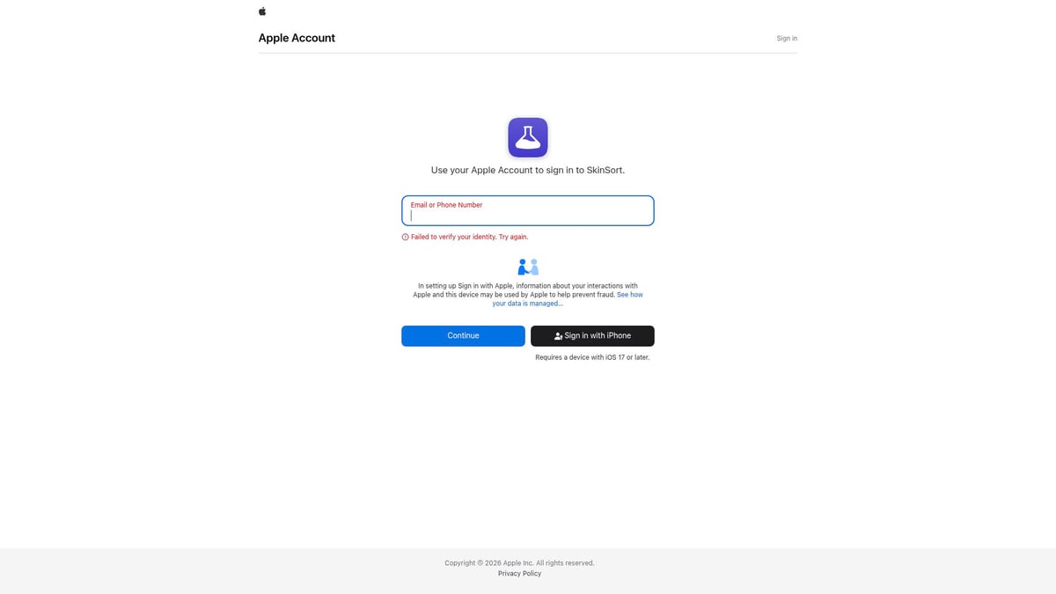The height and width of the screenshot is (594, 1056).
Task: Click the Requires iOS 17 or later note
Action: click(592, 358)
